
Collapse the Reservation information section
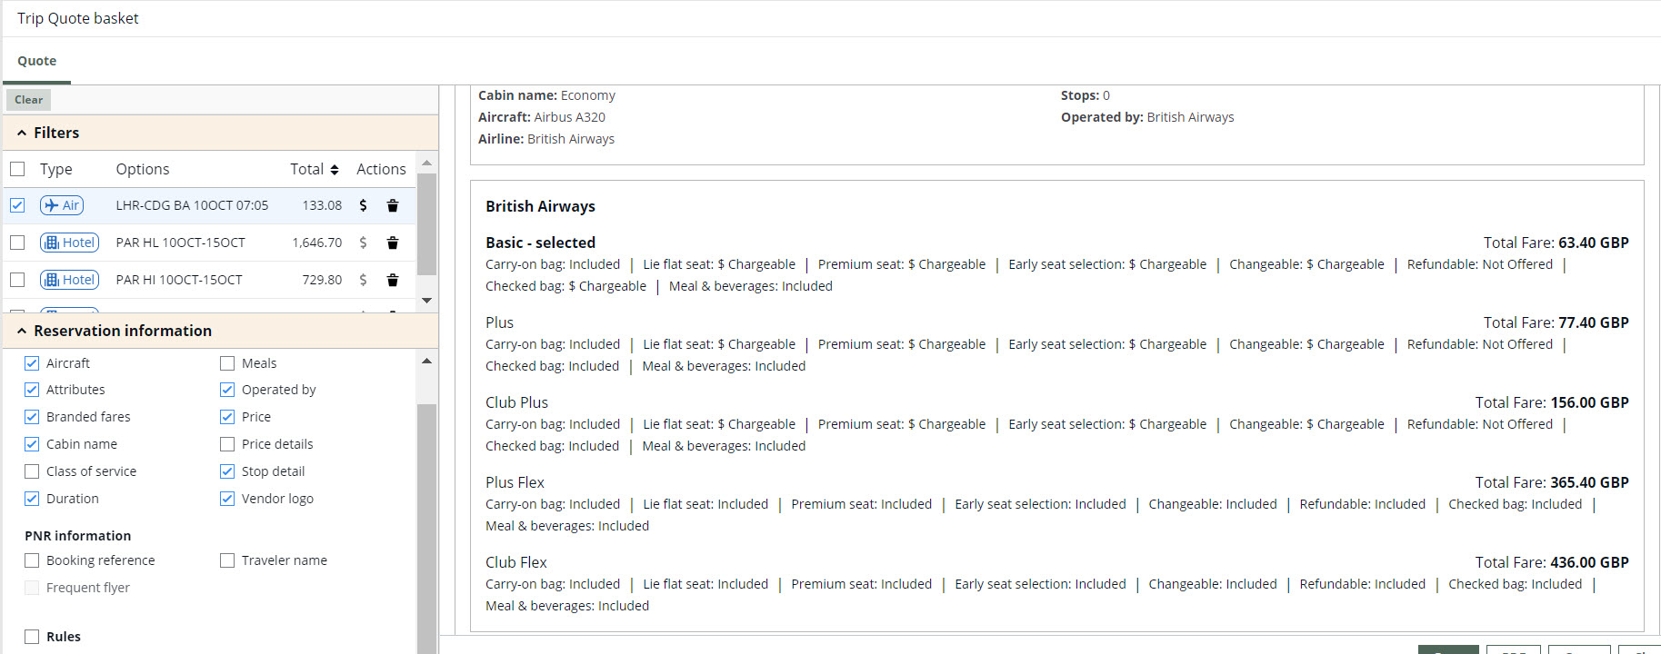[x=22, y=331]
